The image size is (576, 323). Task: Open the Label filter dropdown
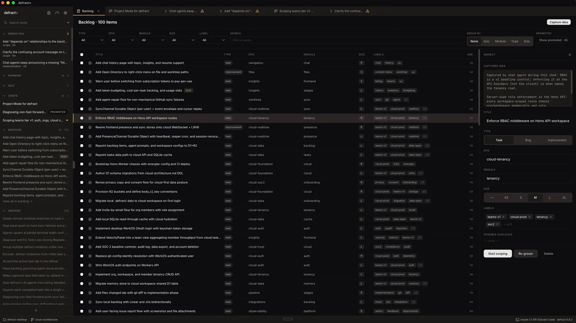[x=213, y=40]
